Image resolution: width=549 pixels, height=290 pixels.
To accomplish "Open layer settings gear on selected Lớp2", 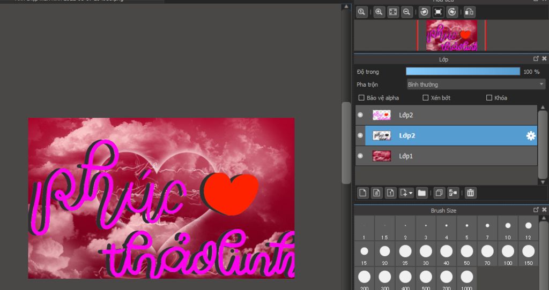I will [531, 136].
